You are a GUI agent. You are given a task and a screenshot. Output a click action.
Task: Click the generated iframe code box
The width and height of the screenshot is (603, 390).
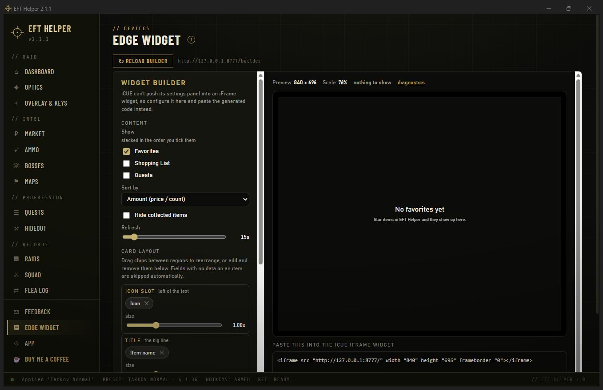419,362
